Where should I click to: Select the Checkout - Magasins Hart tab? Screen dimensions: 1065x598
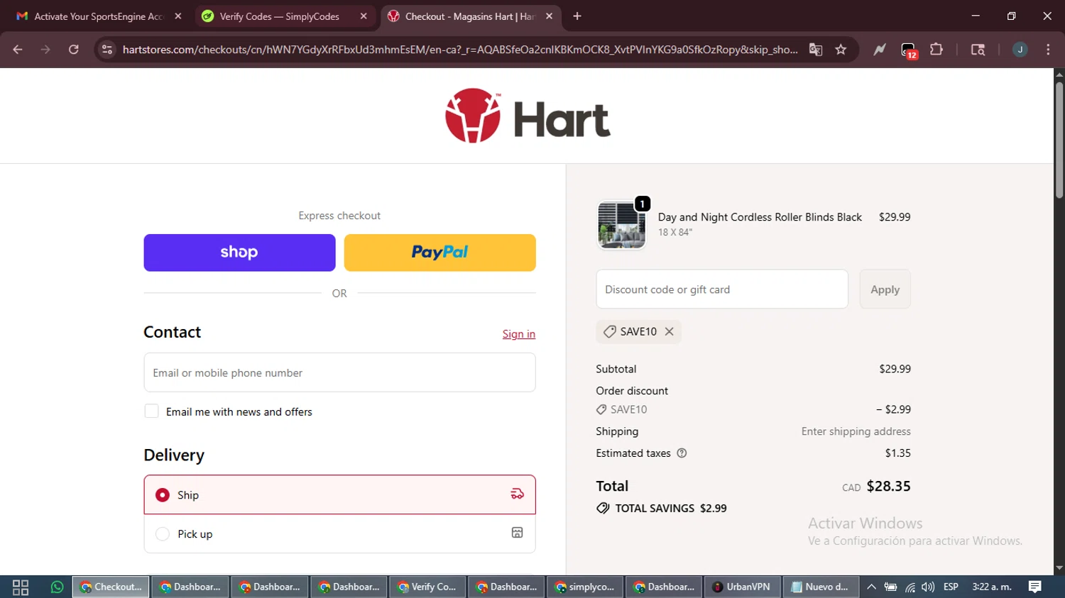[x=469, y=16]
